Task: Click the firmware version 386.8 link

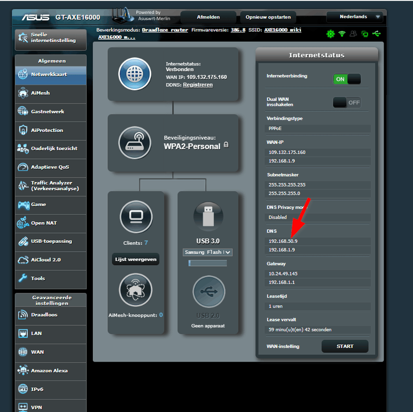Action: point(238,30)
